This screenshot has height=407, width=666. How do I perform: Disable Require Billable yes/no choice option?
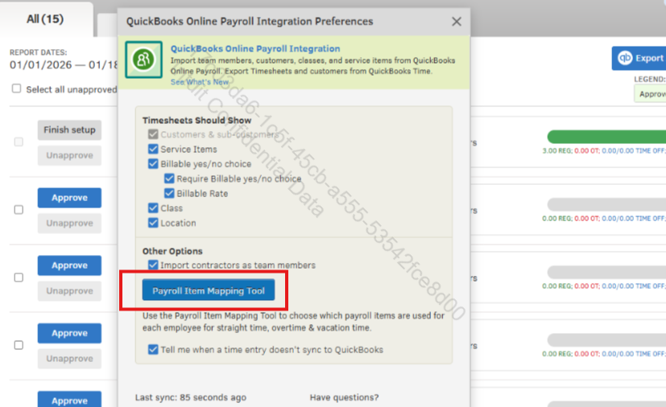pyautogui.click(x=169, y=179)
